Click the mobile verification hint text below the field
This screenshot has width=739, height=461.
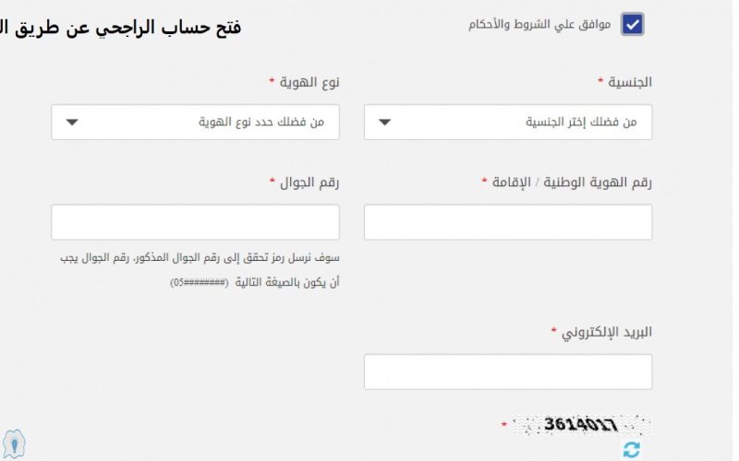click(x=200, y=270)
